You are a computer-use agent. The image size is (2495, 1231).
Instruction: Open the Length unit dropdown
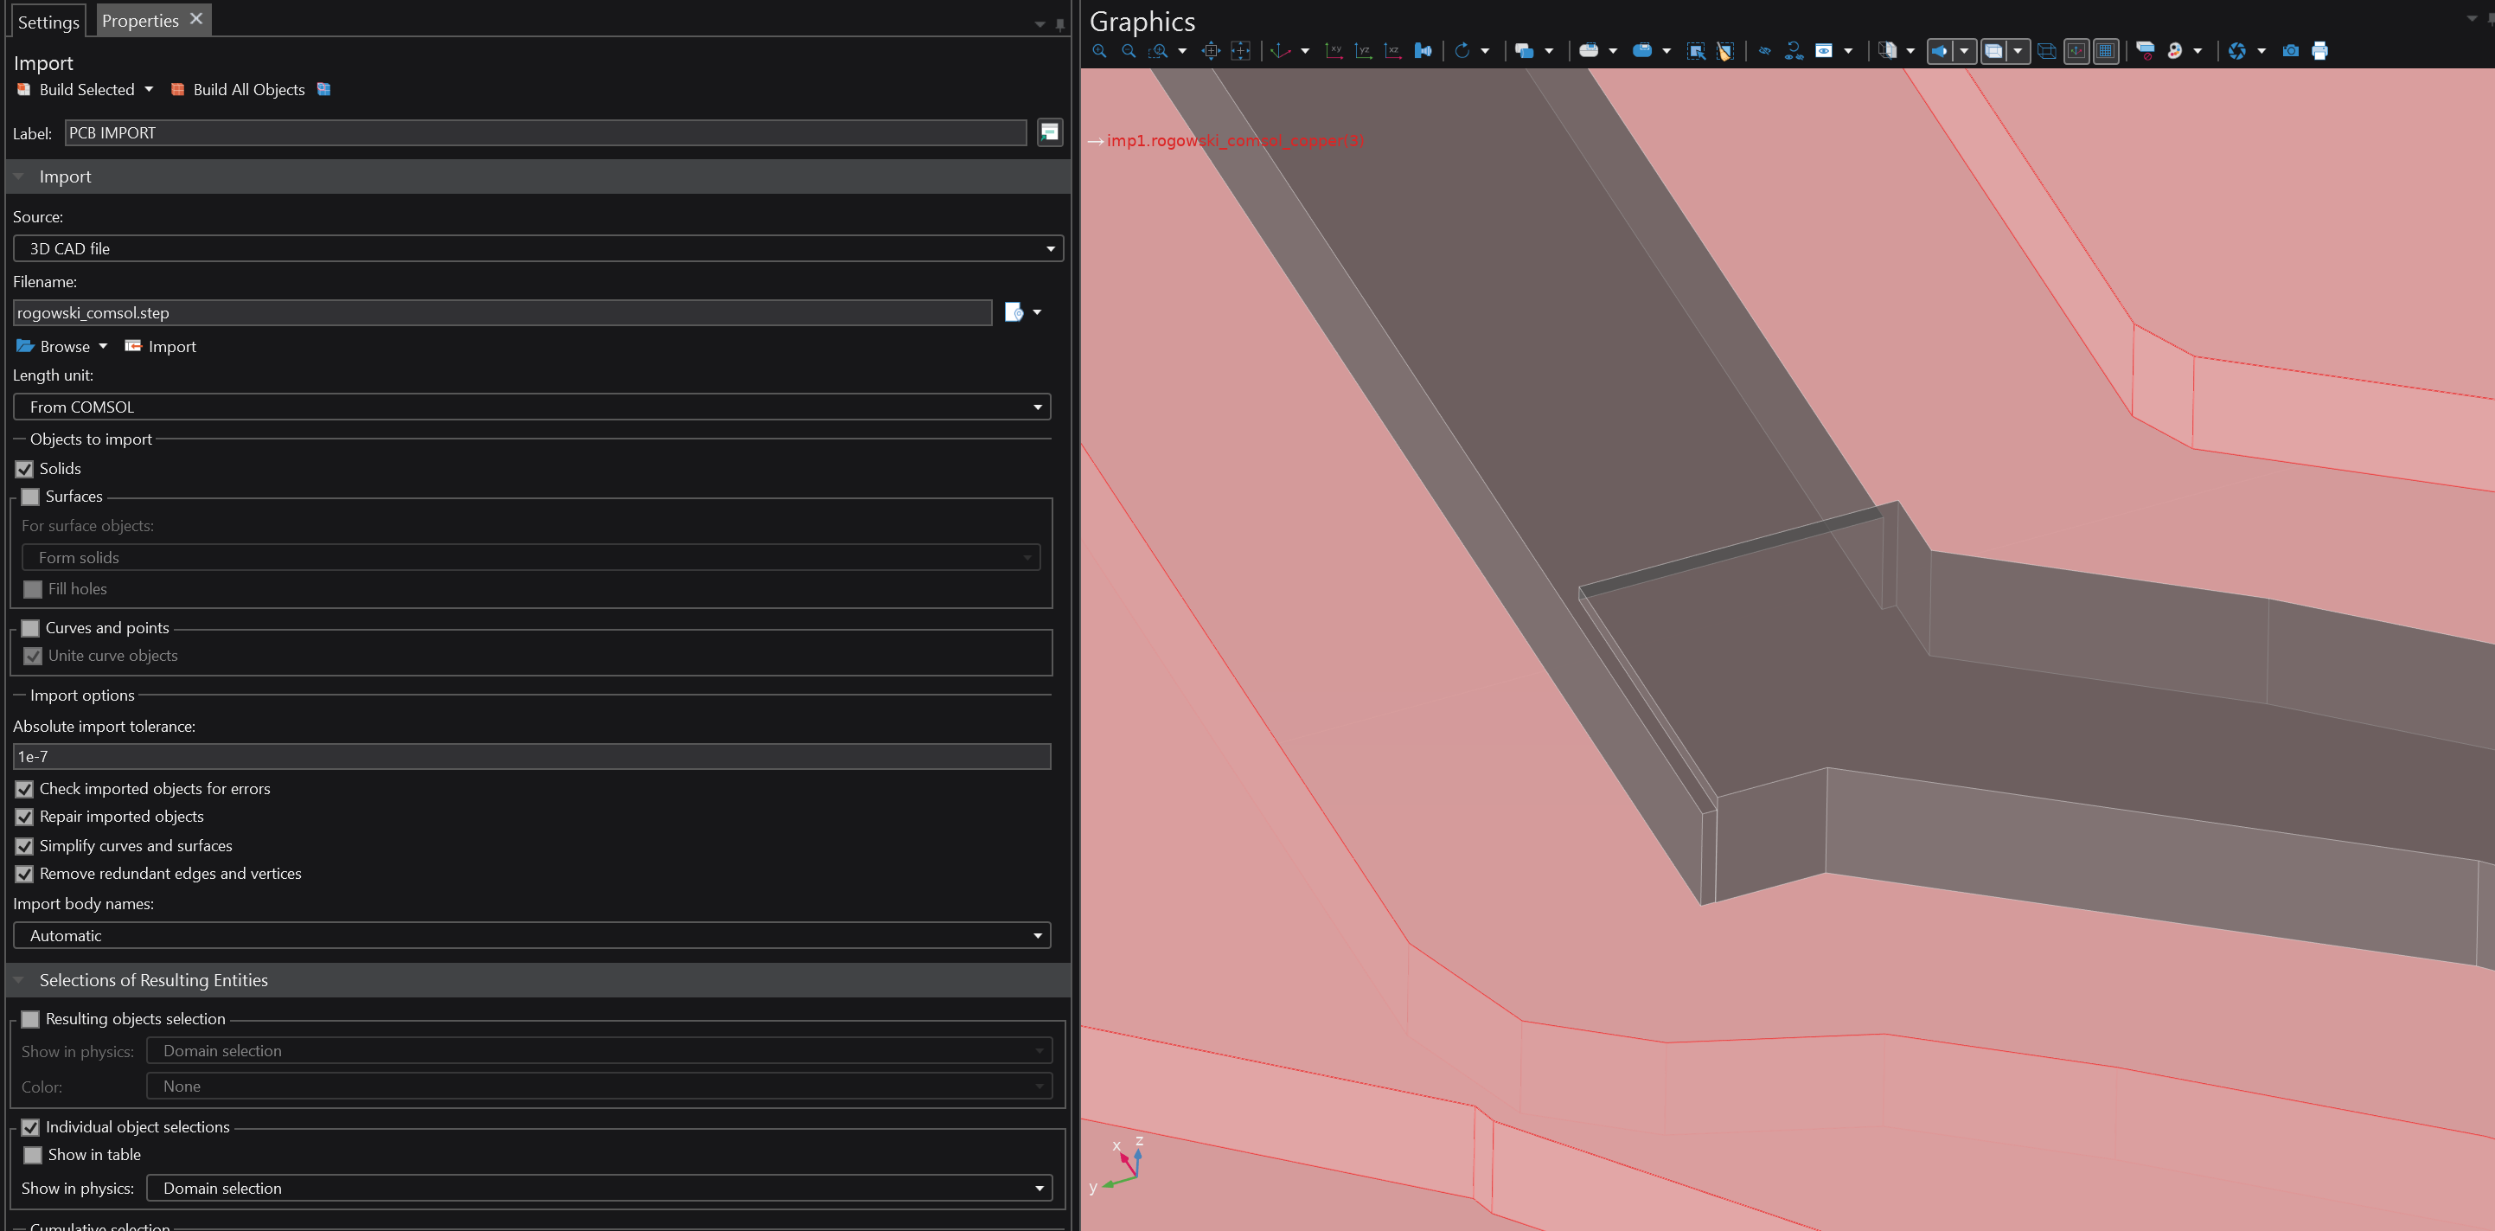[531, 407]
